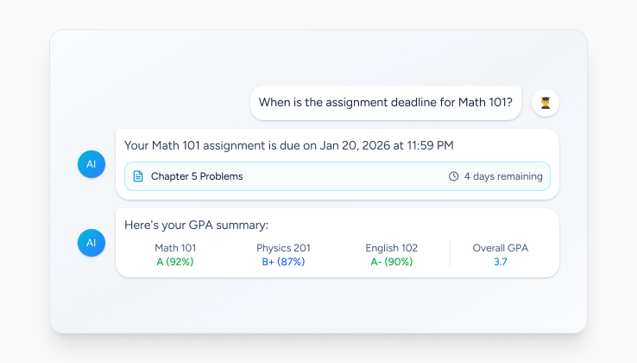Click the student user avatar icon
This screenshot has height=363, width=637.
pos(546,103)
